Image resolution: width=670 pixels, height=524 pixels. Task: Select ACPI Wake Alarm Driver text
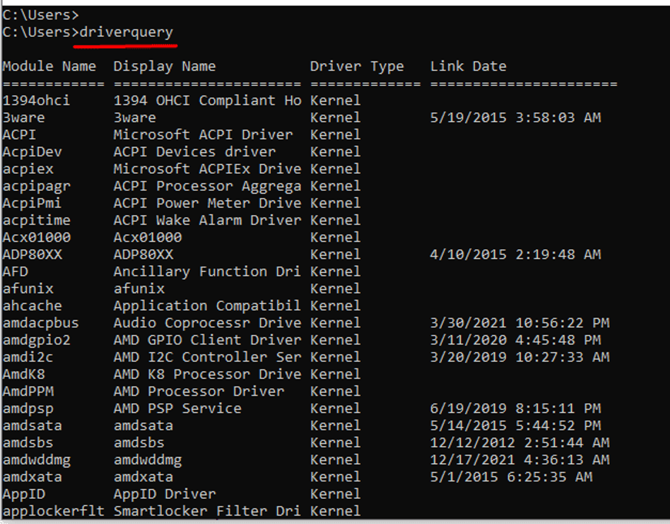tap(207, 220)
